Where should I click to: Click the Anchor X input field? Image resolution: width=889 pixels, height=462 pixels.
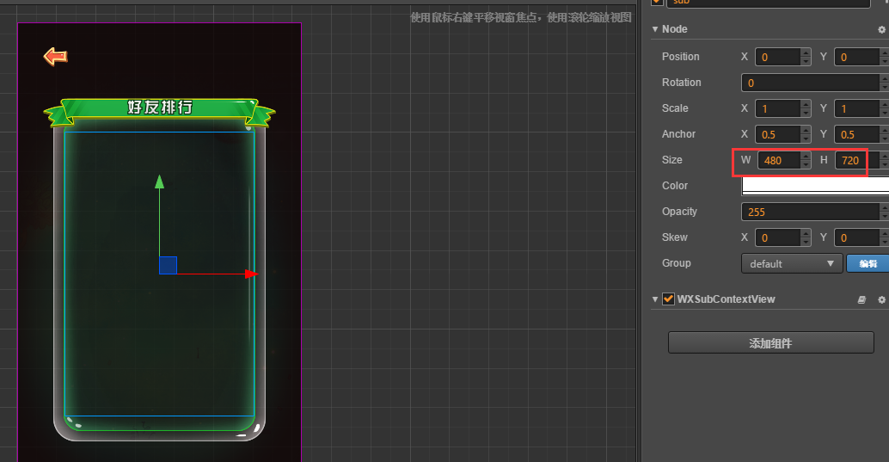[x=778, y=134]
